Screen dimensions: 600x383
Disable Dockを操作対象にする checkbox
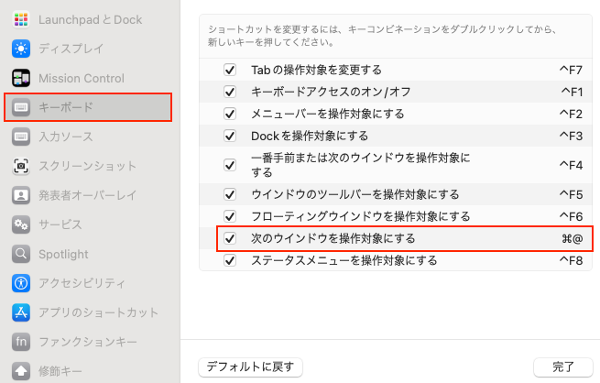click(230, 136)
